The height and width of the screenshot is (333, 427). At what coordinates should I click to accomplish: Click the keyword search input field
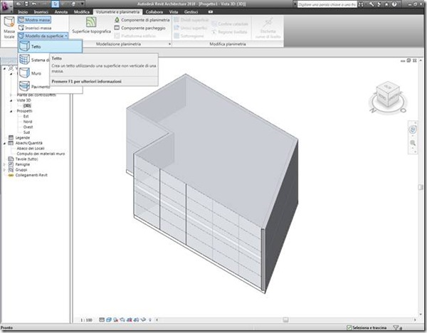(327, 4)
